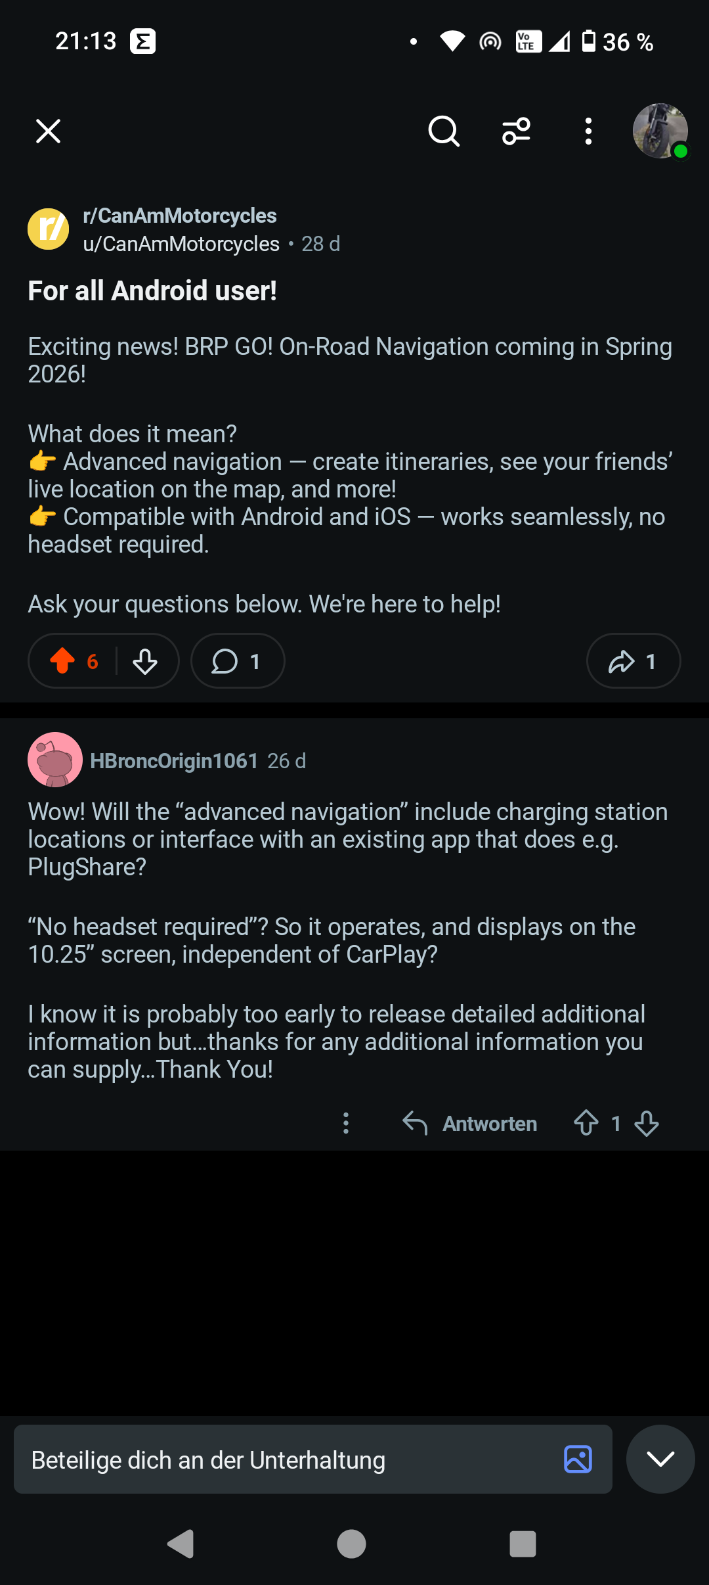Viewport: 709px width, 1585px height.
Task: Open search with the magnifier icon
Action: point(444,131)
